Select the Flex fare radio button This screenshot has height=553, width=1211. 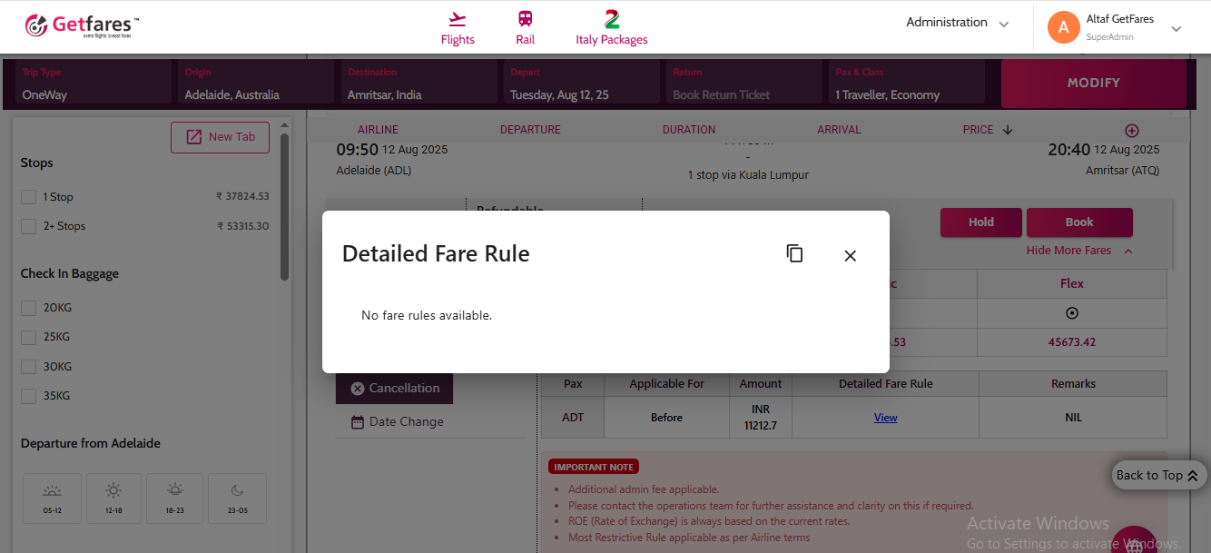[1071, 313]
